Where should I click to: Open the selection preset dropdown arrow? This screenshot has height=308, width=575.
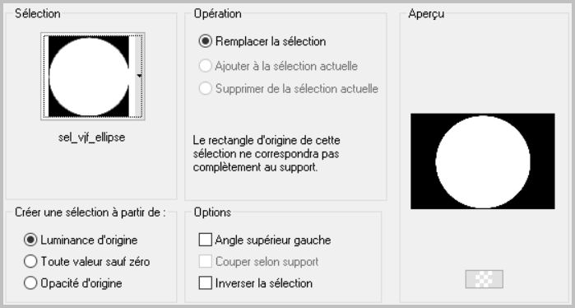pos(139,76)
